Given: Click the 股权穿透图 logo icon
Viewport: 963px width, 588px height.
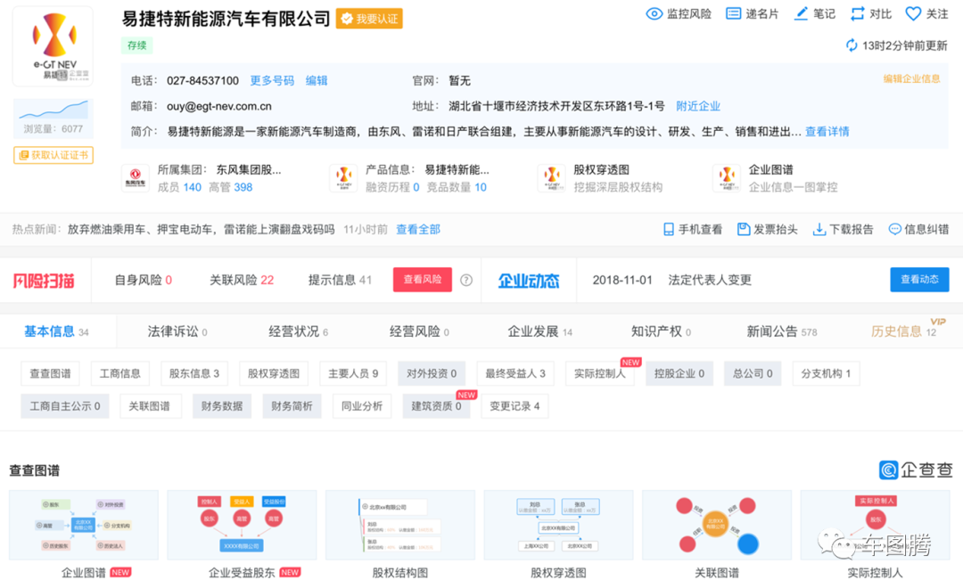Looking at the screenshot, I should (552, 178).
